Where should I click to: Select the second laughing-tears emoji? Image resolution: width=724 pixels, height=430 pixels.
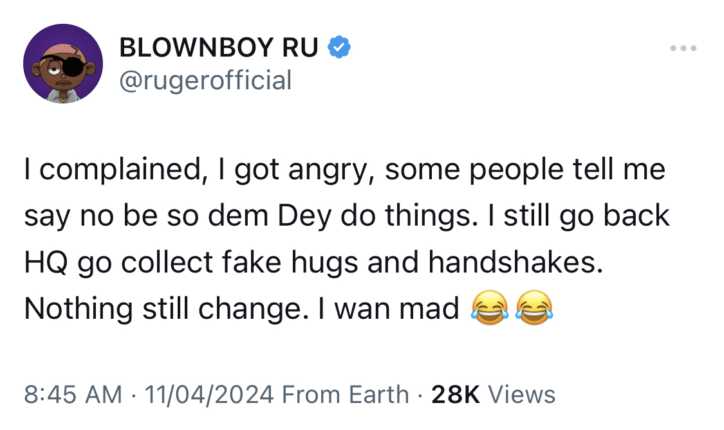click(x=534, y=308)
